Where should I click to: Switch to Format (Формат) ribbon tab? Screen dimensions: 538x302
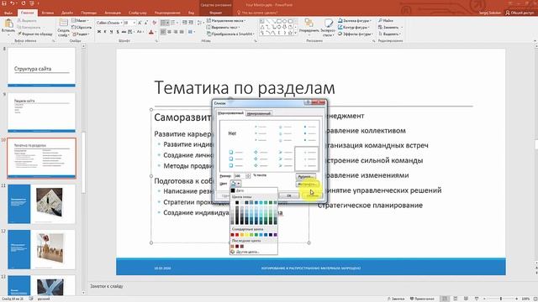click(x=215, y=13)
